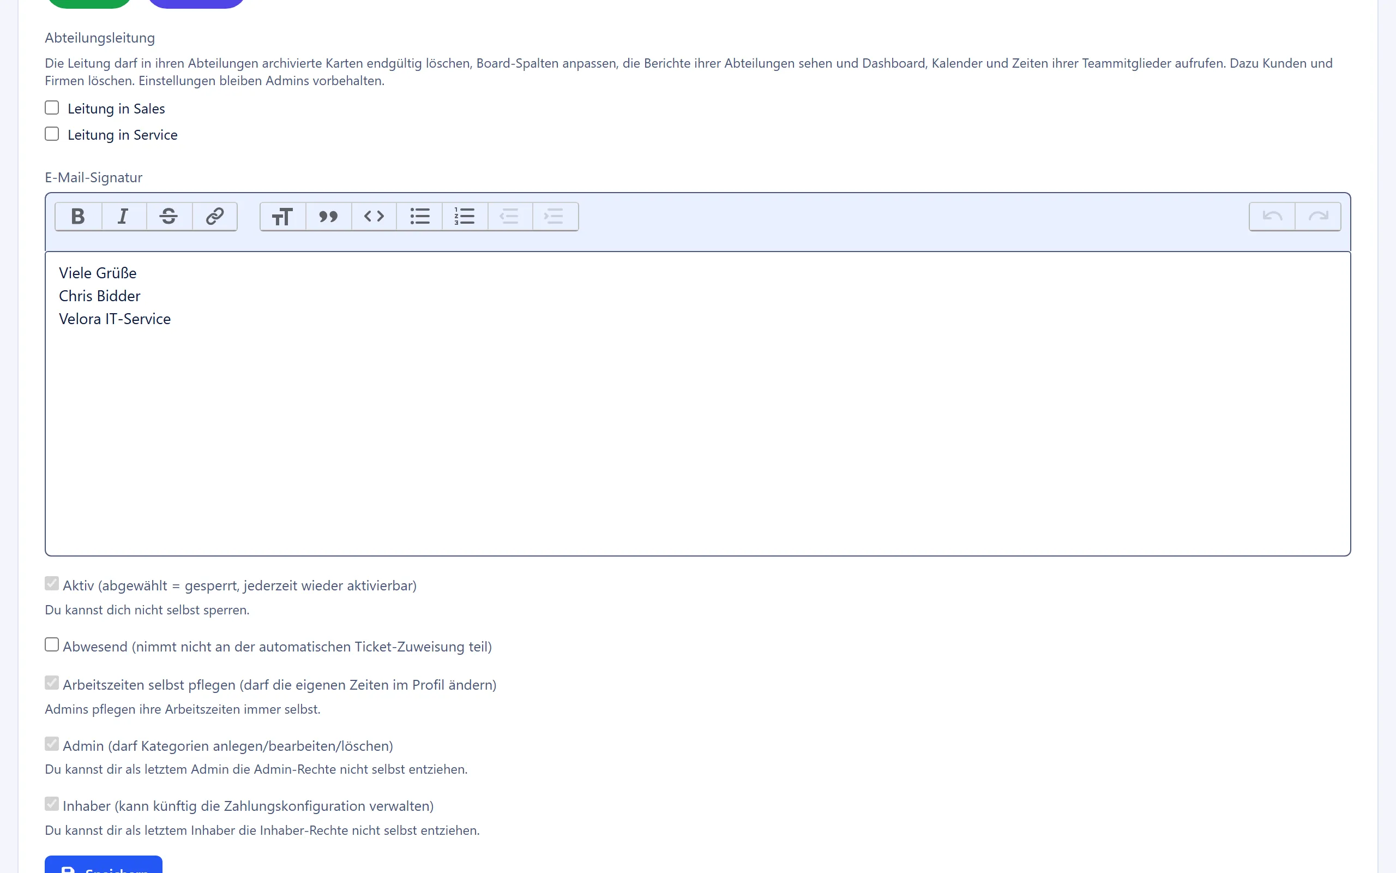Enable Leitung in Service checkbox
The width and height of the screenshot is (1396, 873).
pos(52,134)
